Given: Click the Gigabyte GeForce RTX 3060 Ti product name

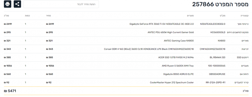Looking at the screenshot, I should click(162, 24).
